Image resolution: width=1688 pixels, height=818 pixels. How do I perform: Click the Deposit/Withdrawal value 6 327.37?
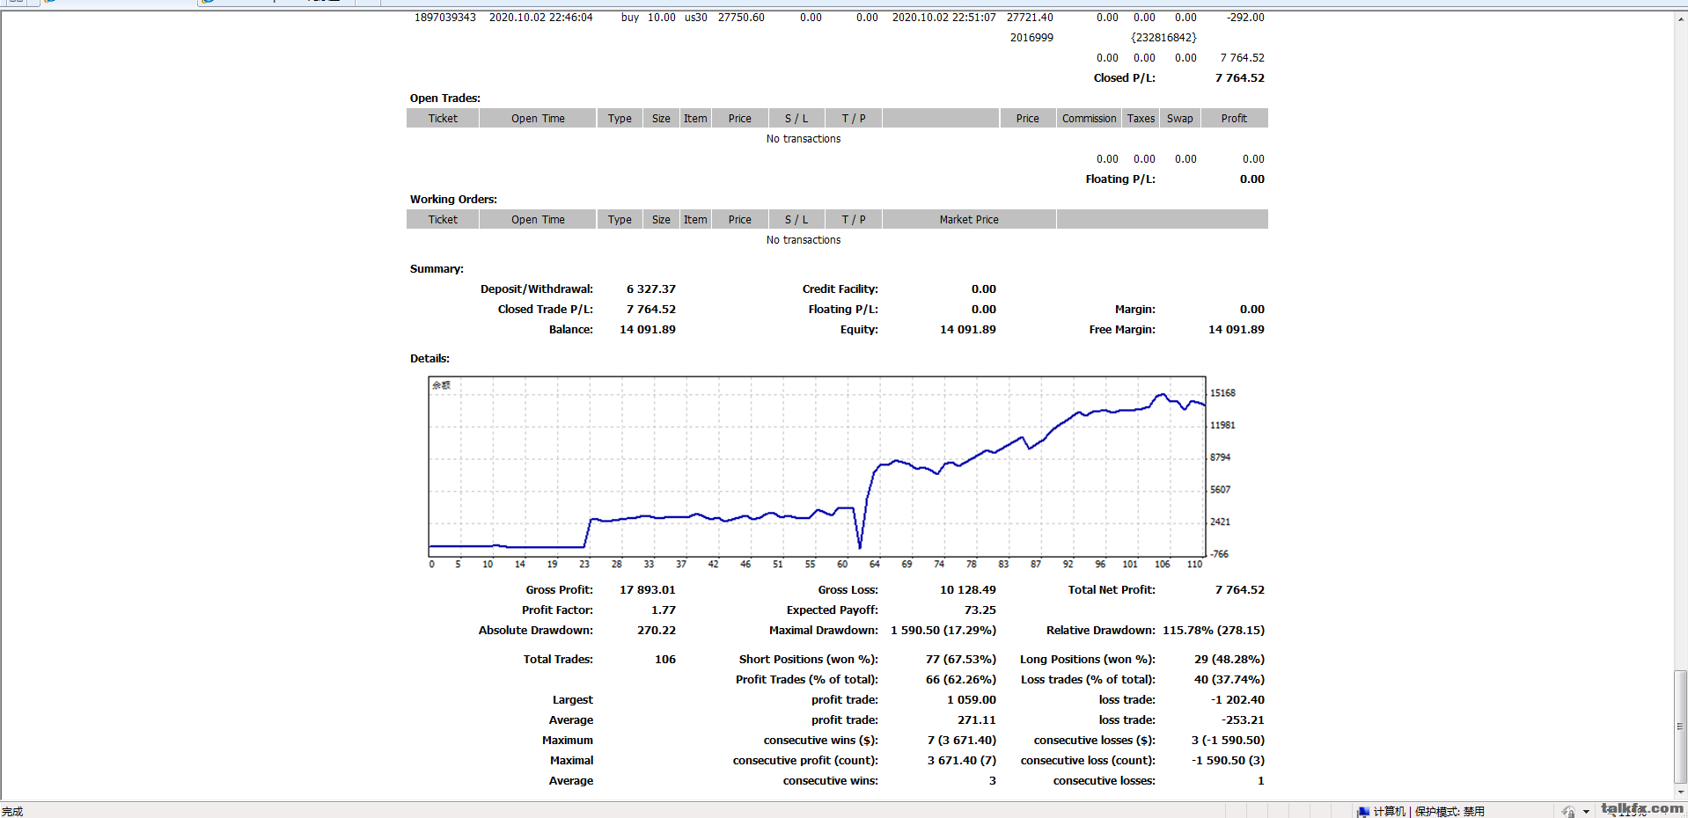pos(651,289)
